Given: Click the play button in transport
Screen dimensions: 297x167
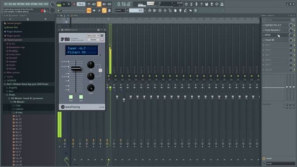Looking at the screenshot, I should click(64, 4).
